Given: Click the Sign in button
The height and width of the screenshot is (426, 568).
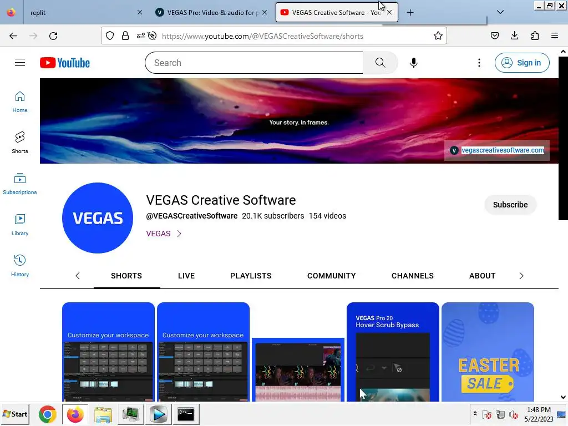Looking at the screenshot, I should 522,63.
